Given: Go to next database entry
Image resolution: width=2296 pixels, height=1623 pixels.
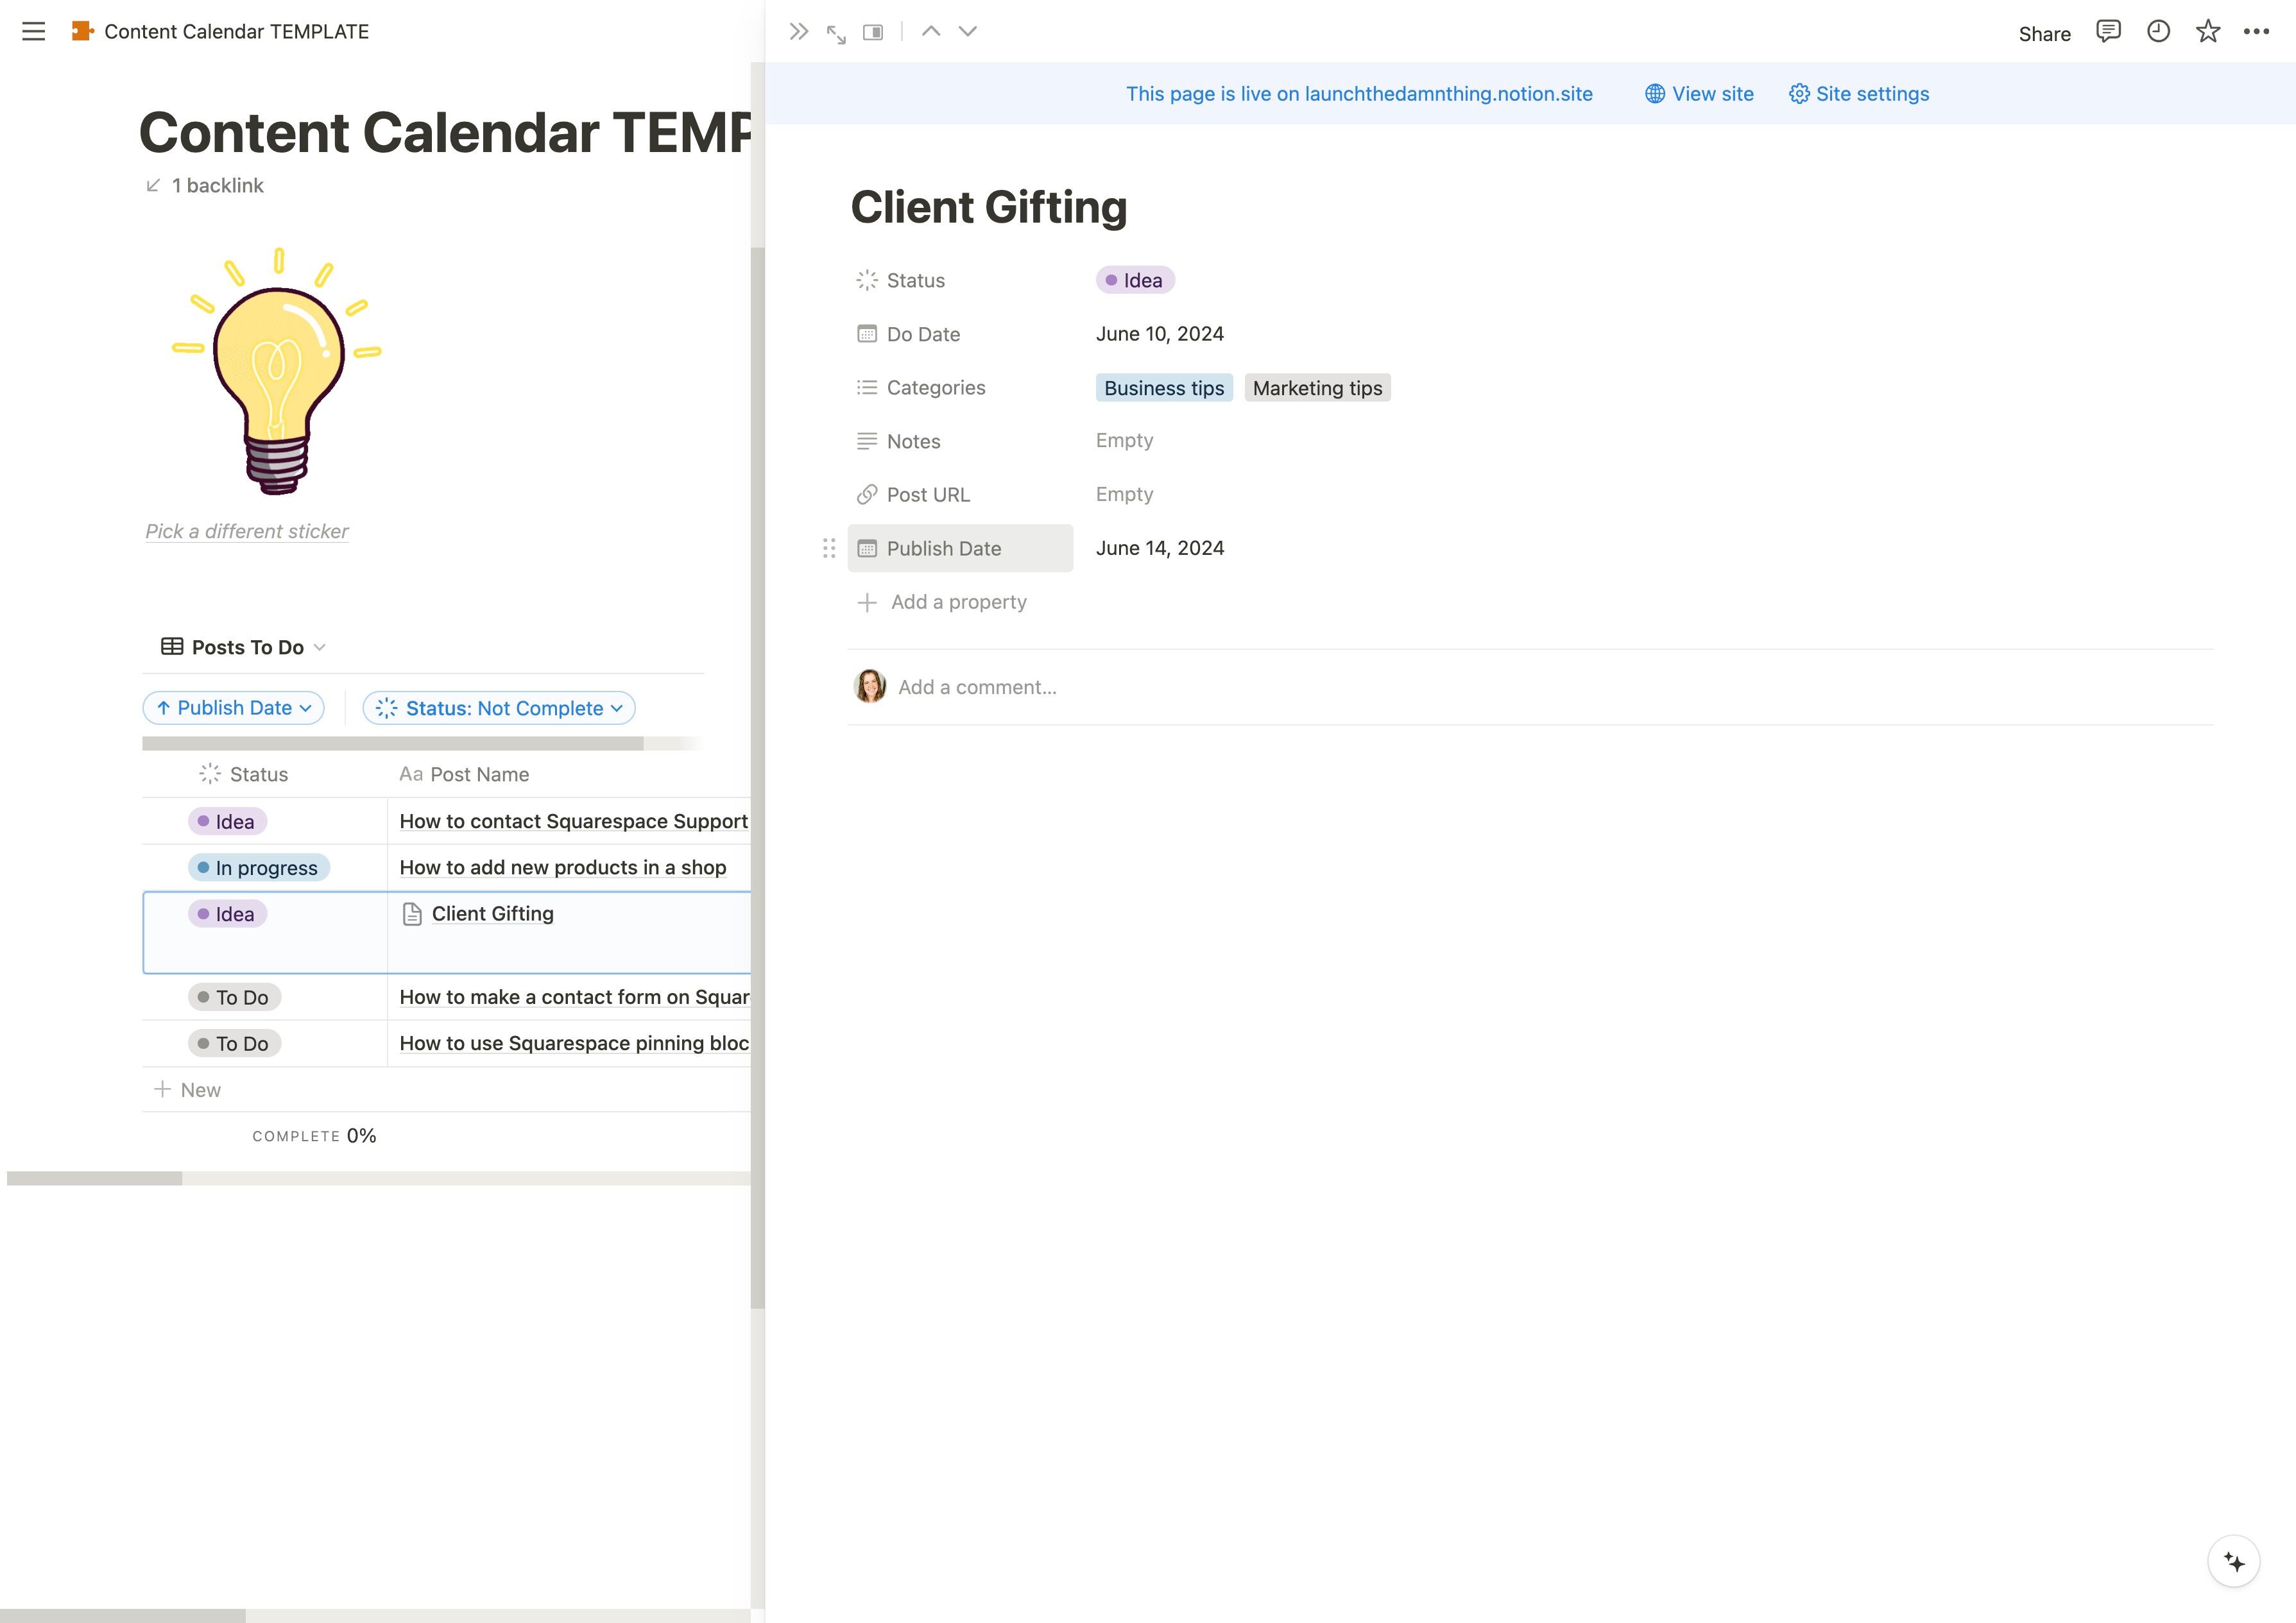Looking at the screenshot, I should [x=967, y=32].
